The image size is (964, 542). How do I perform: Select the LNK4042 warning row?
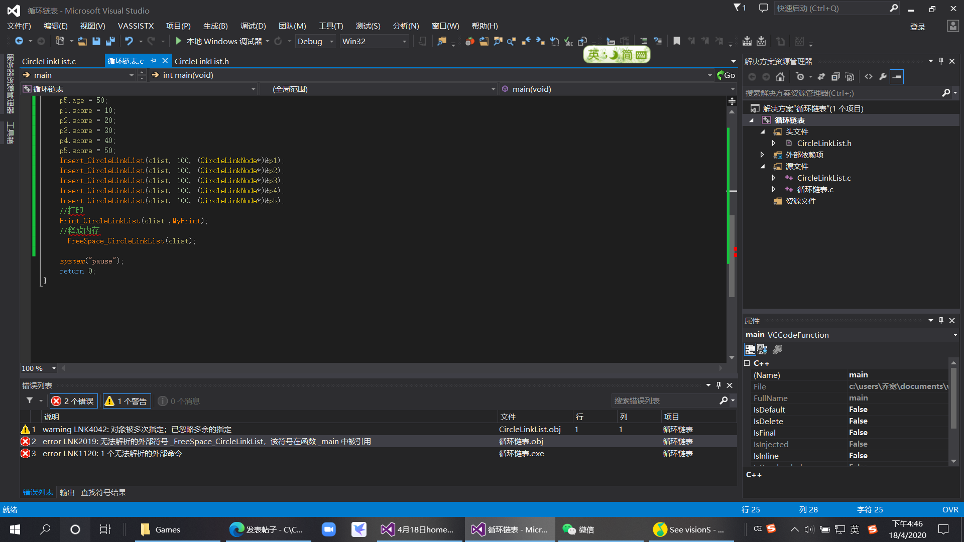pyautogui.click(x=378, y=430)
